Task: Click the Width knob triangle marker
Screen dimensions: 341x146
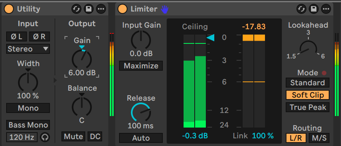Action: pyautogui.click(x=28, y=70)
